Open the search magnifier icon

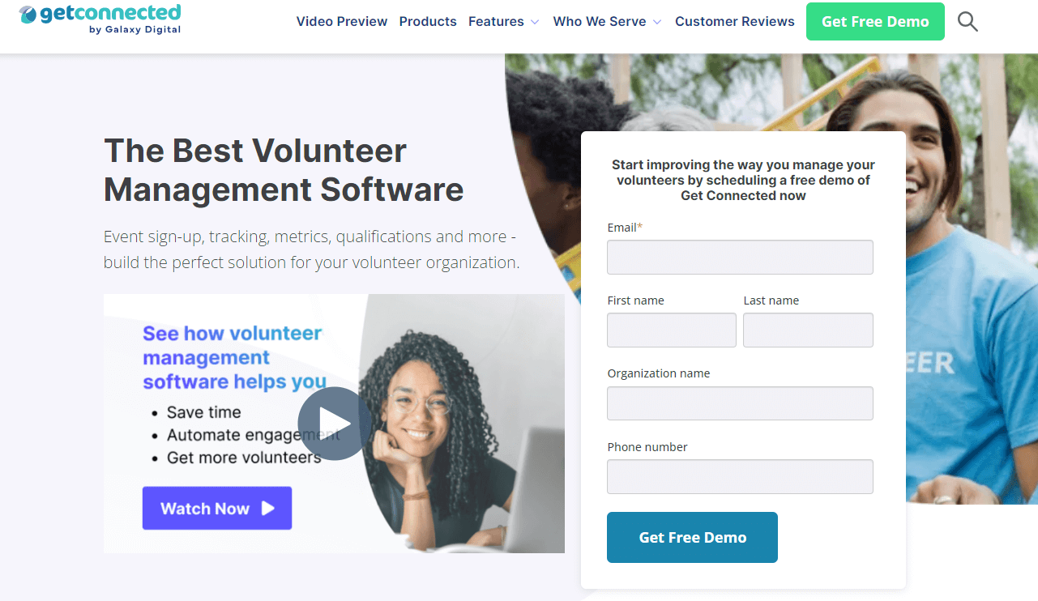[x=968, y=22]
